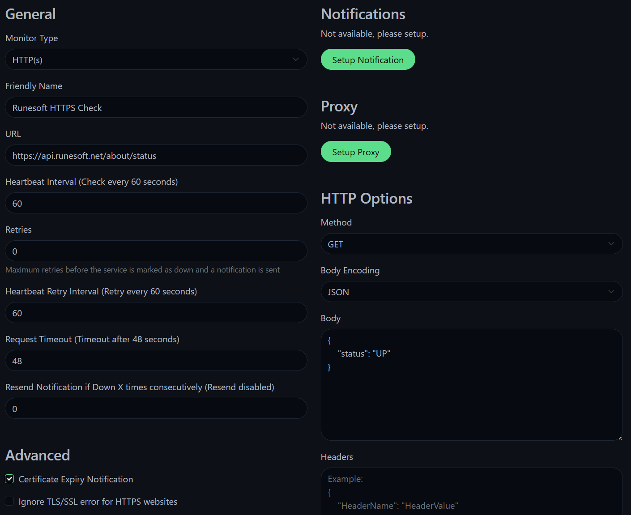This screenshot has height=515, width=631.
Task: Click the Heartbeat Retry Interval field
Action: point(156,312)
